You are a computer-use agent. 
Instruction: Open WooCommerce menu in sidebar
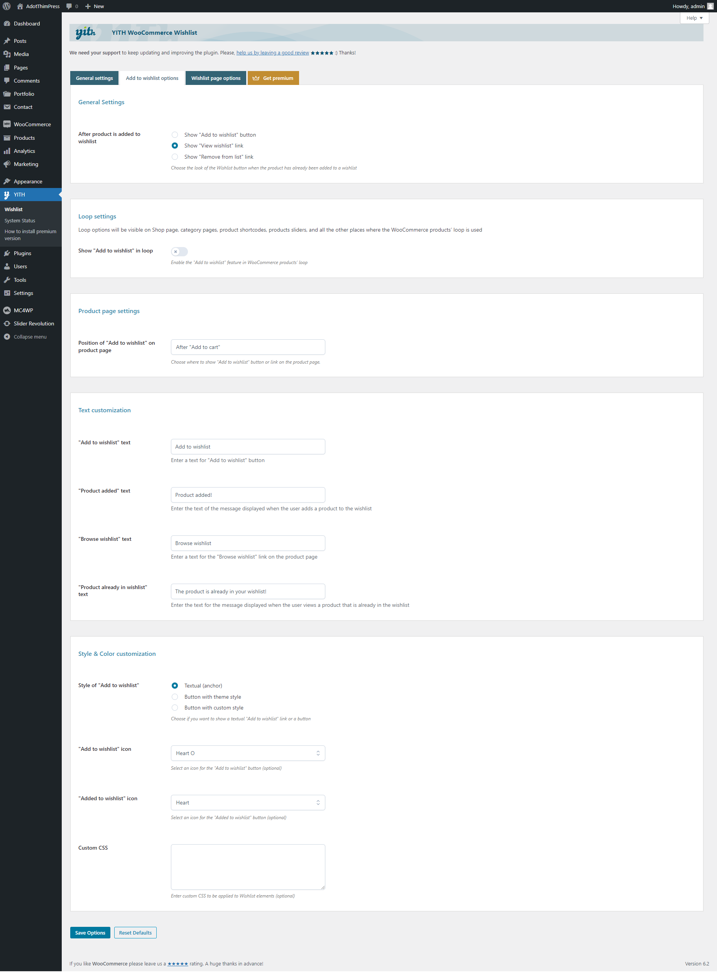tap(31, 124)
